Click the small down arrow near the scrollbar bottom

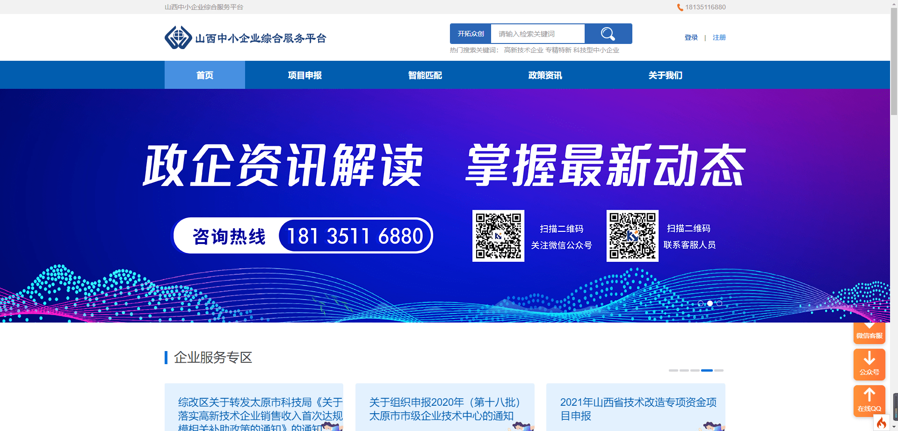click(894, 426)
